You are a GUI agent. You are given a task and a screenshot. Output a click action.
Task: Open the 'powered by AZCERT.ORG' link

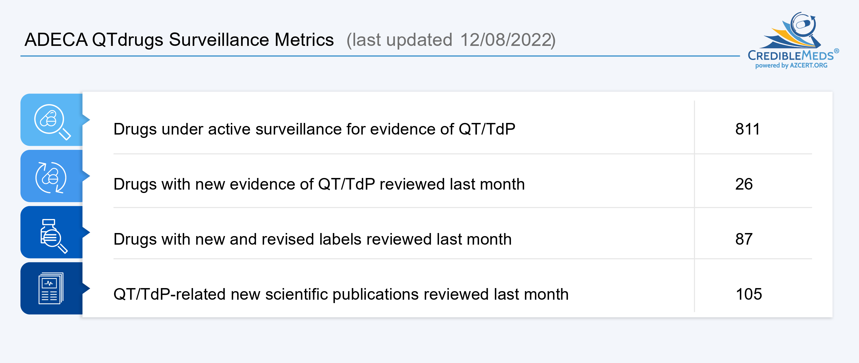pyautogui.click(x=791, y=65)
